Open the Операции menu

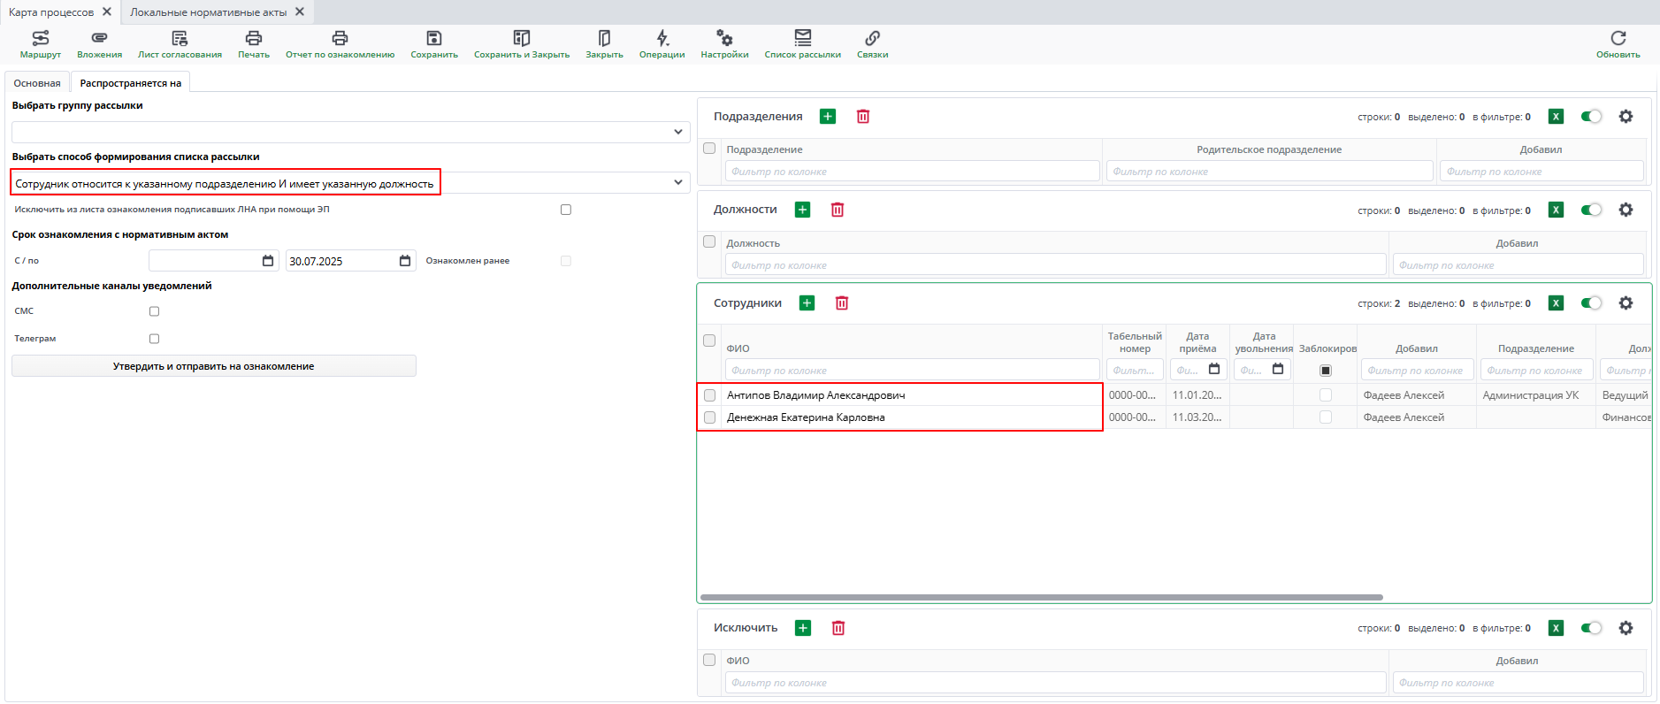662,43
